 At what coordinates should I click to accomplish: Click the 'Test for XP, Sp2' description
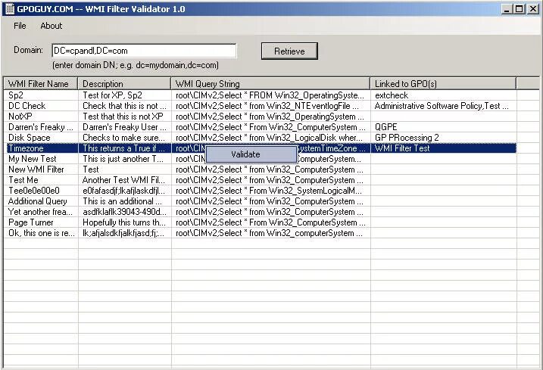112,95
